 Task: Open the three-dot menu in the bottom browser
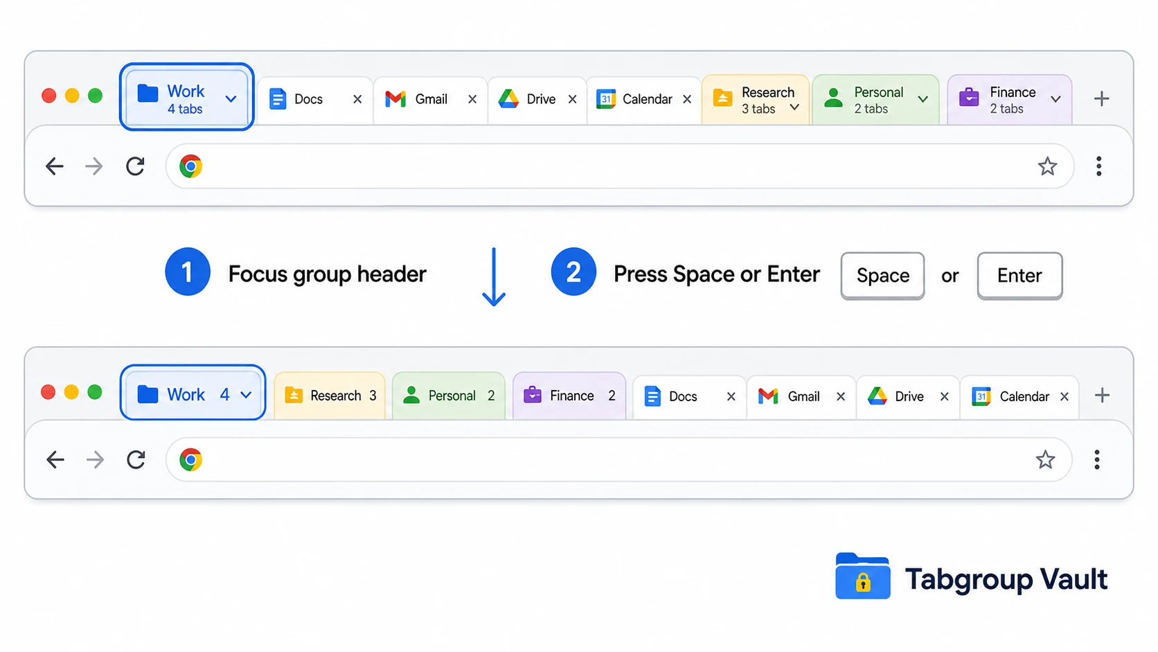tap(1096, 459)
